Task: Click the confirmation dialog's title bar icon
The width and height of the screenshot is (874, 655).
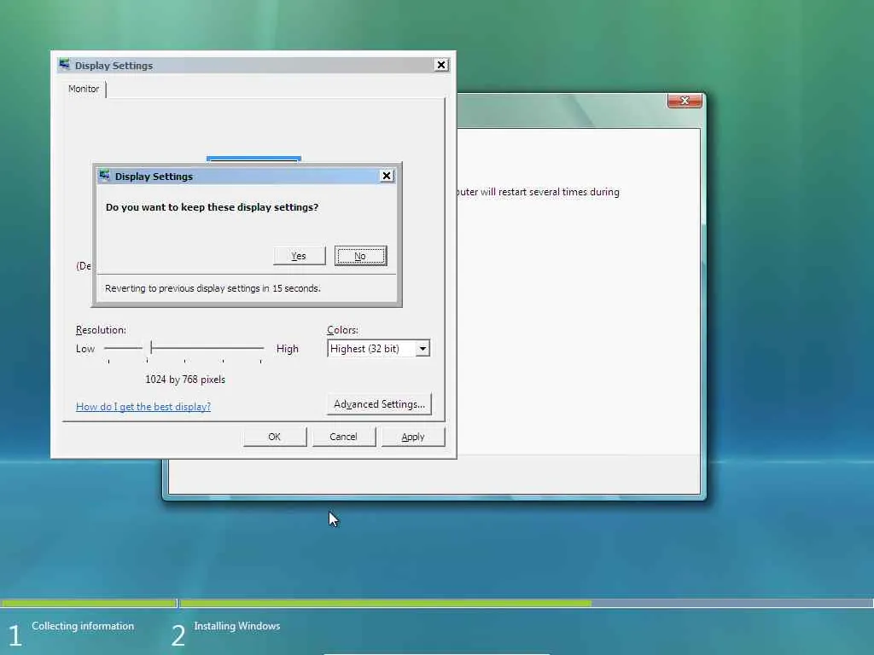Action: [x=105, y=176]
